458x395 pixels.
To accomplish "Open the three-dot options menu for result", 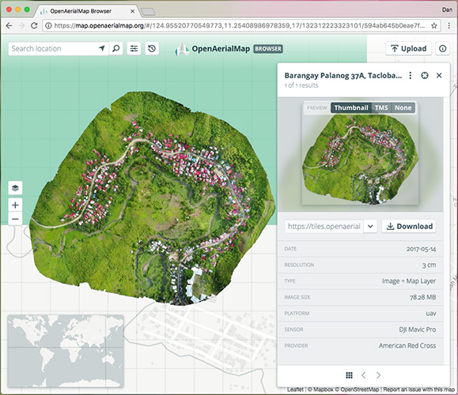I will (411, 76).
